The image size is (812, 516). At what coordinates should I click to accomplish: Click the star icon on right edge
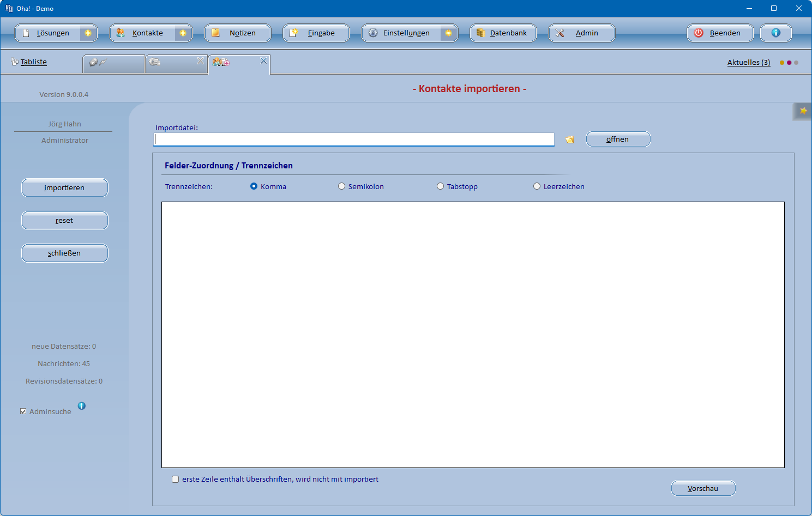pyautogui.click(x=803, y=111)
